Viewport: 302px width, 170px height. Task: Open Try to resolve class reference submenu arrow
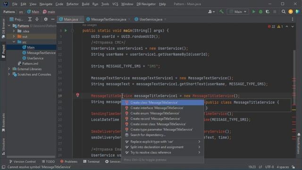click(x=199, y=153)
